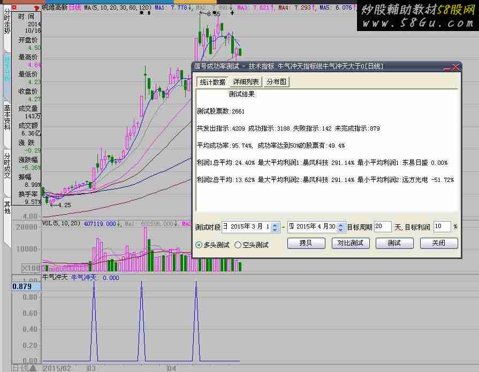The width and height of the screenshot is (479, 372).
Task: Click the 关闭 button
Action: click(439, 243)
